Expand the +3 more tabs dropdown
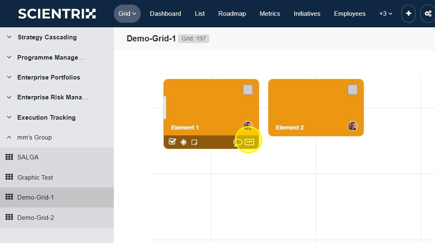Screen dimensions: 435x243 coord(385,14)
